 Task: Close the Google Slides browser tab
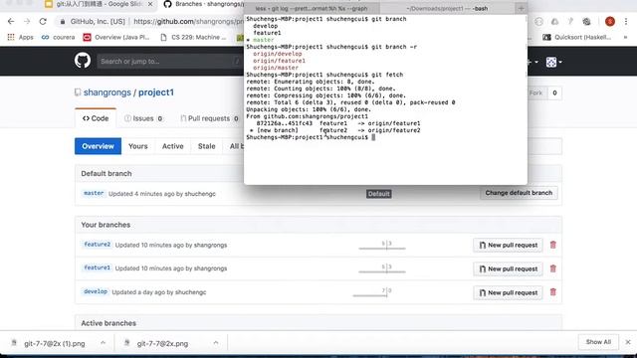[x=150, y=4]
